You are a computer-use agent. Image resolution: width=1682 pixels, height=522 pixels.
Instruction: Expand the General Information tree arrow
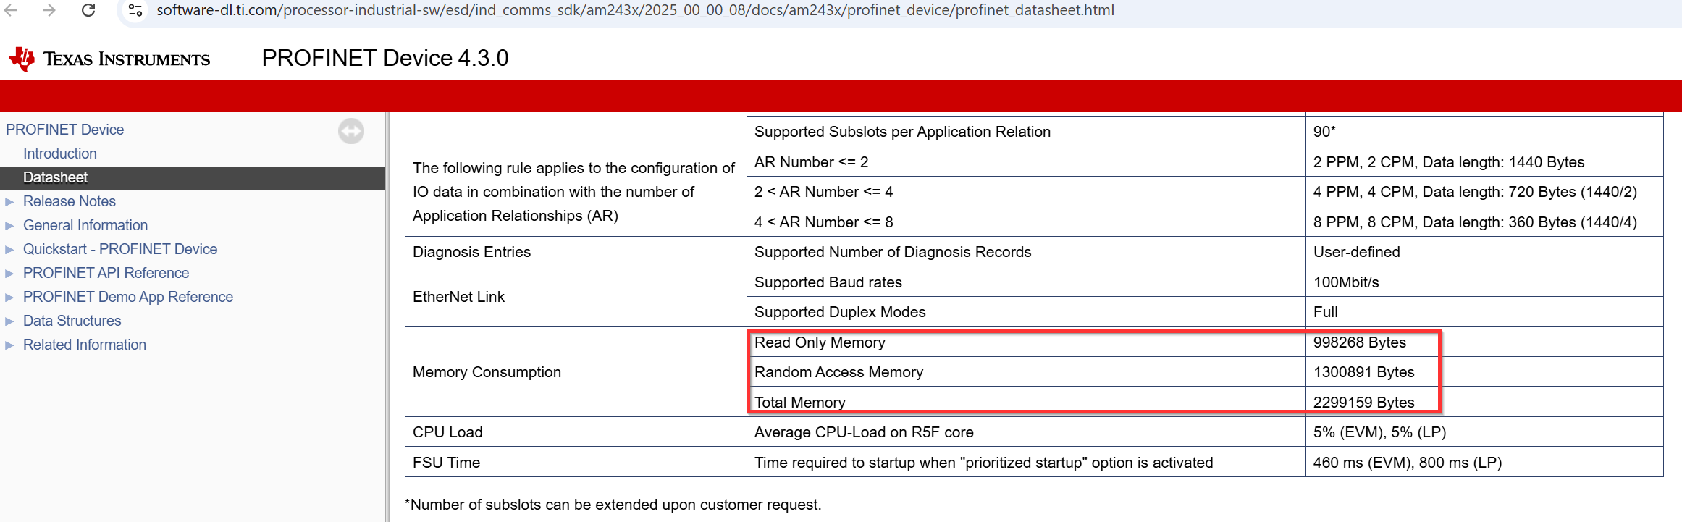(x=10, y=225)
